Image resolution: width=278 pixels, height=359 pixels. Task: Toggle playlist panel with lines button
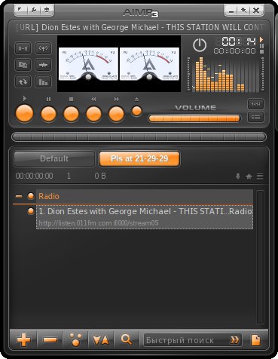click(255, 117)
